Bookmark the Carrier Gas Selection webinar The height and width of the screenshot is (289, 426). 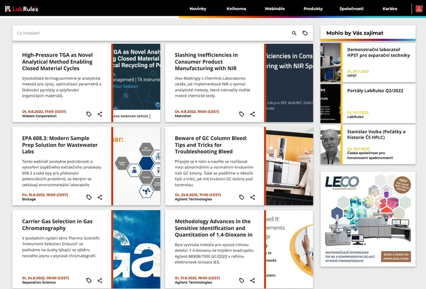[x=89, y=280]
